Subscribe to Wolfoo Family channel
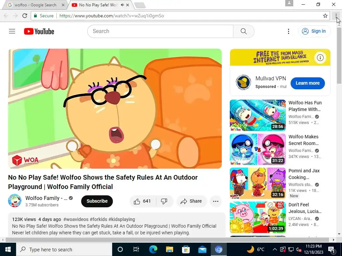This screenshot has height=256, width=342. [x=97, y=201]
